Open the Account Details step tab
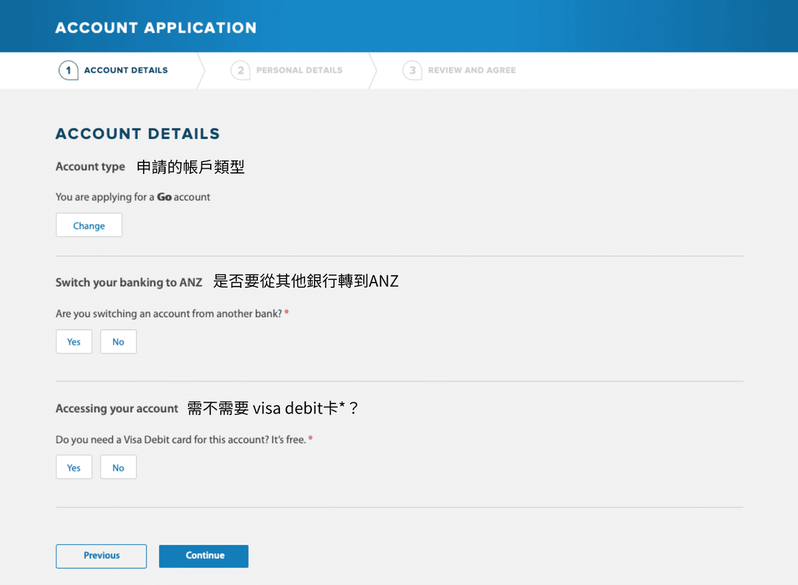 pyautogui.click(x=114, y=70)
